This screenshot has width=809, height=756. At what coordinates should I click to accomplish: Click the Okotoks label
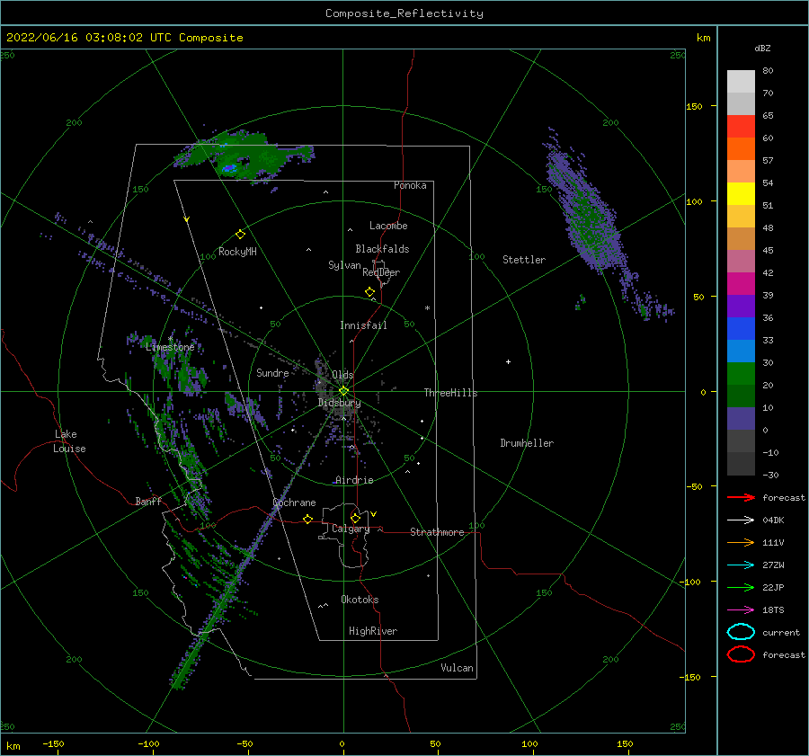click(x=360, y=600)
